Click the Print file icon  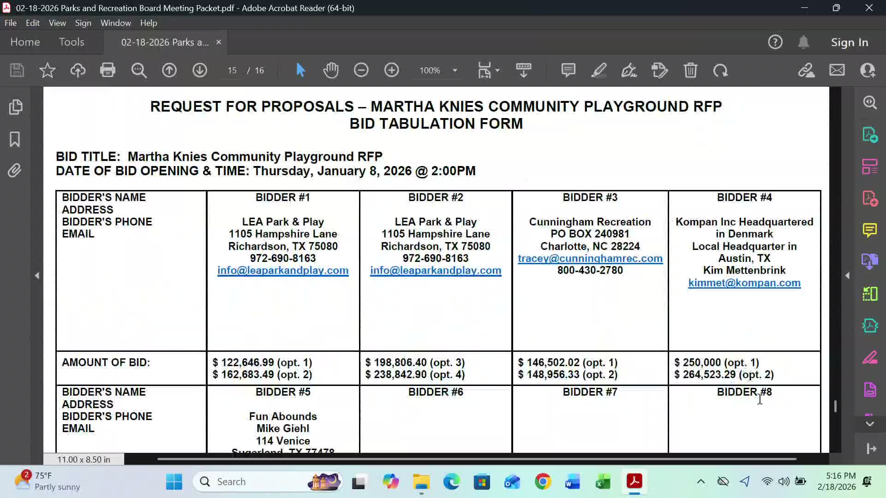coord(108,70)
